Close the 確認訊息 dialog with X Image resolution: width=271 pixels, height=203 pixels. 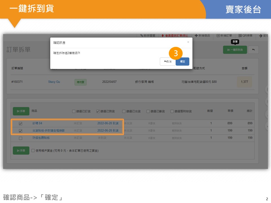click(x=188, y=42)
